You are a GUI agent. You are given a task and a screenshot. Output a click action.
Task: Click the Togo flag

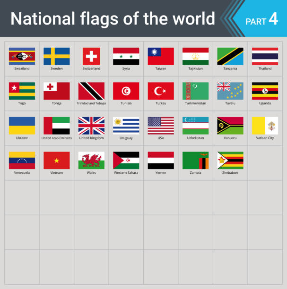[22, 91]
